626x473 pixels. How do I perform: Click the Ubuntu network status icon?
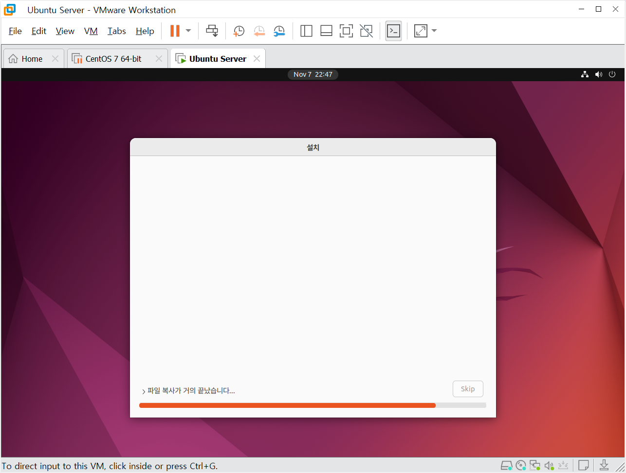[585, 74]
